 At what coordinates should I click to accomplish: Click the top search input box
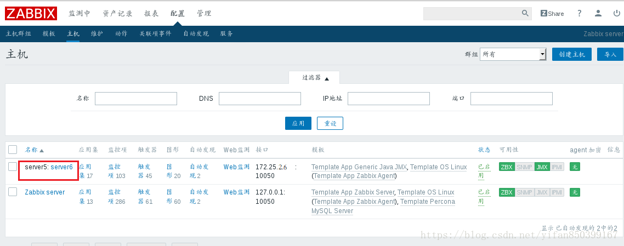click(472, 13)
